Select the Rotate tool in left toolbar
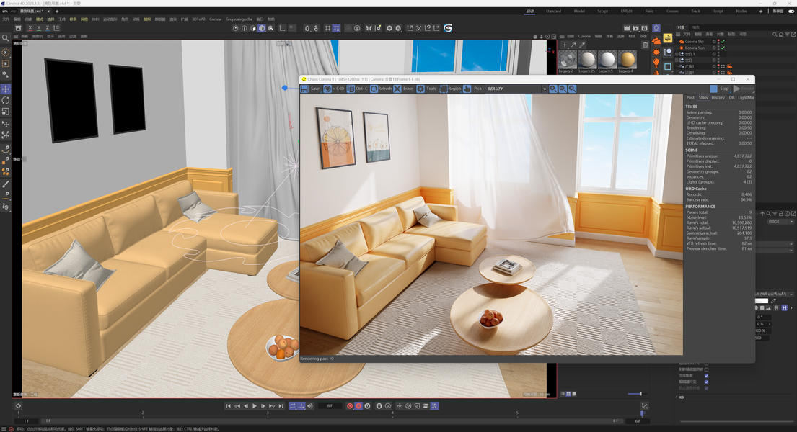The height and width of the screenshot is (432, 797). 6,100
